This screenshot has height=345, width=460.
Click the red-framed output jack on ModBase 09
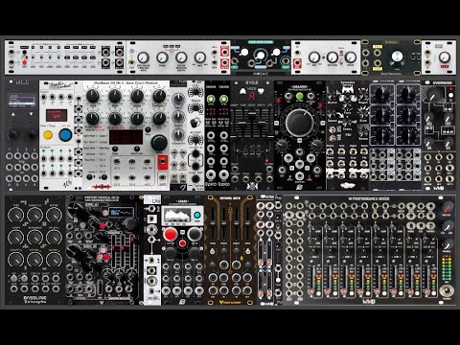[x=163, y=162]
